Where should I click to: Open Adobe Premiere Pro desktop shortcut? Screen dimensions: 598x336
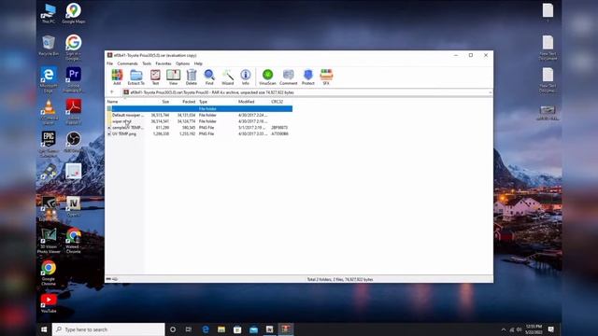tap(73, 79)
